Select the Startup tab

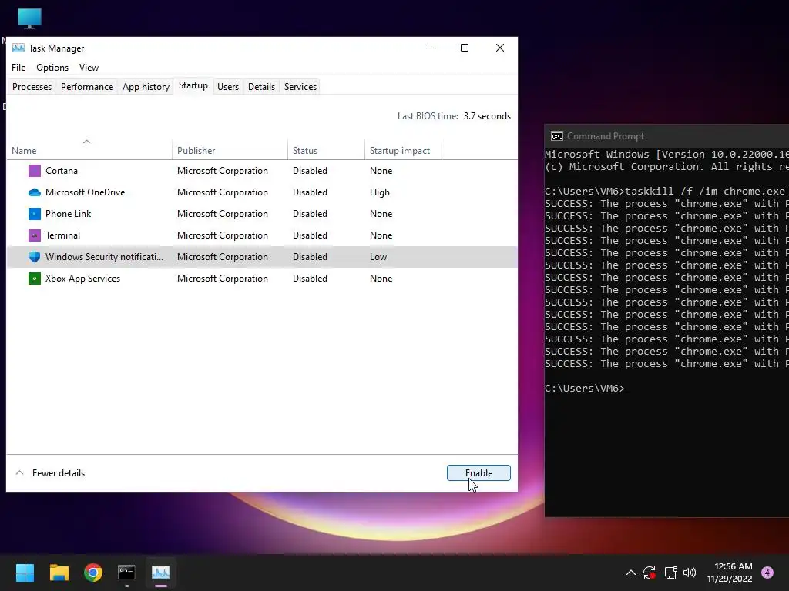pos(193,85)
